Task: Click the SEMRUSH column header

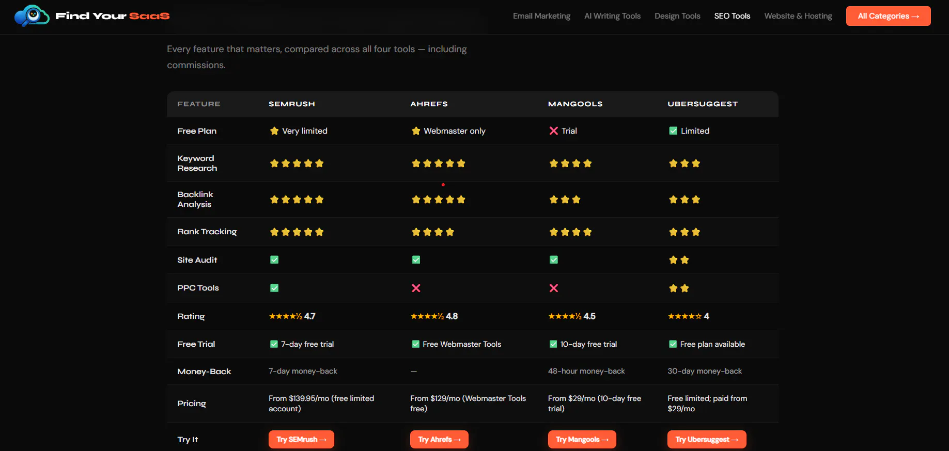Action: tap(292, 104)
